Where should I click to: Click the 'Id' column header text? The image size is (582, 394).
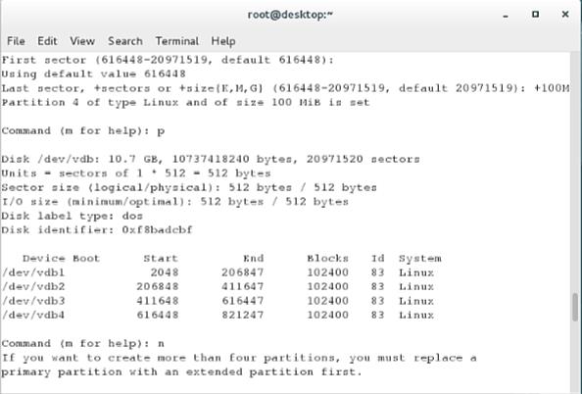click(x=378, y=259)
